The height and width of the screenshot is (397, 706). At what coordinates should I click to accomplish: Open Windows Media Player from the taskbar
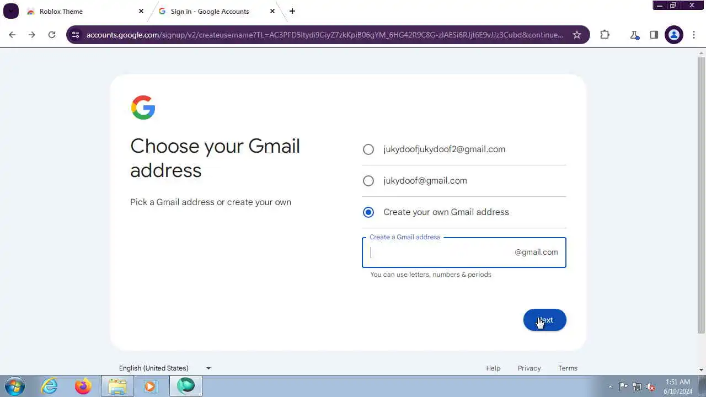click(151, 386)
